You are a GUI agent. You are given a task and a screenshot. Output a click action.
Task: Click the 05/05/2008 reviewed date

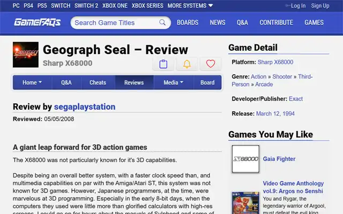59,119
